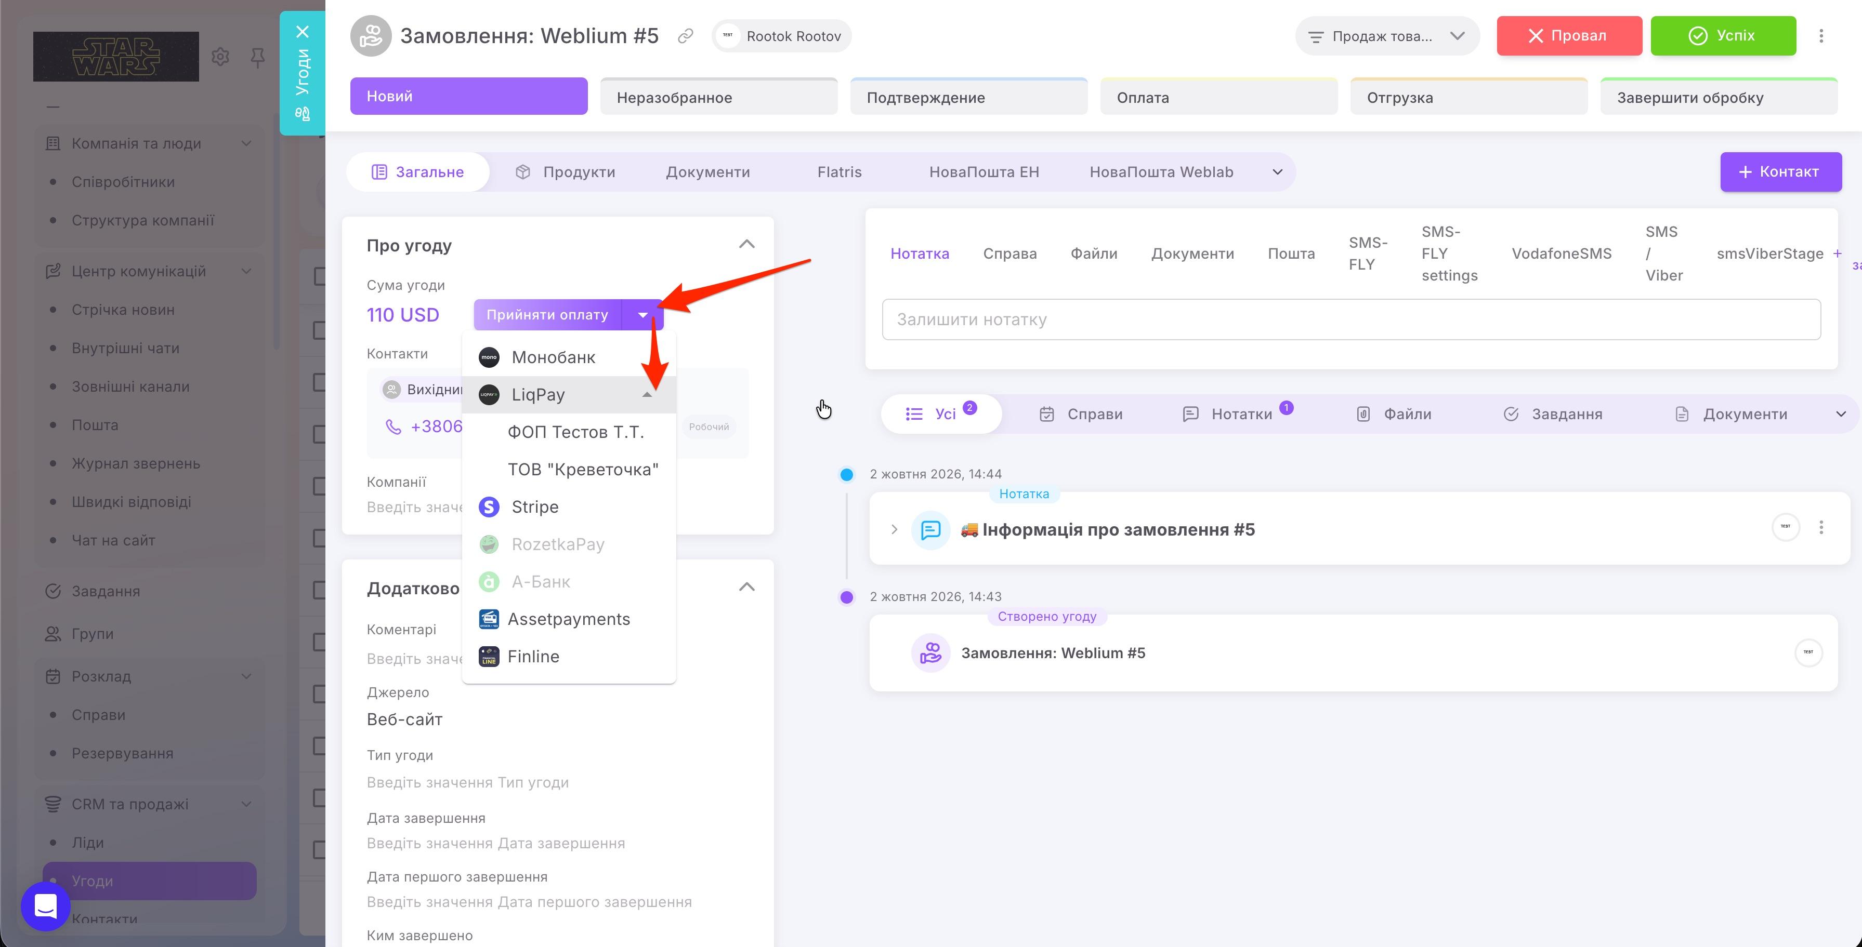
Task: Collapse the Про угоду section
Action: [x=746, y=244]
